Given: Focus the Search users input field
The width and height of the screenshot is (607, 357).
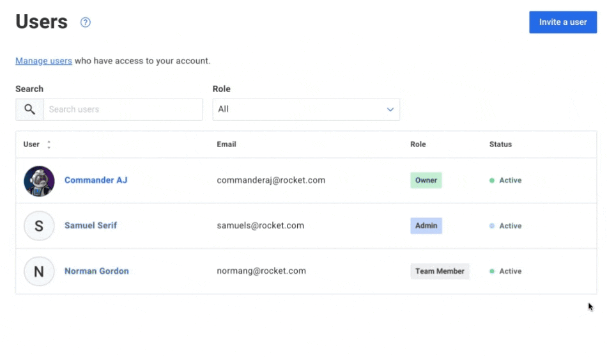Looking at the screenshot, I should tap(123, 109).
